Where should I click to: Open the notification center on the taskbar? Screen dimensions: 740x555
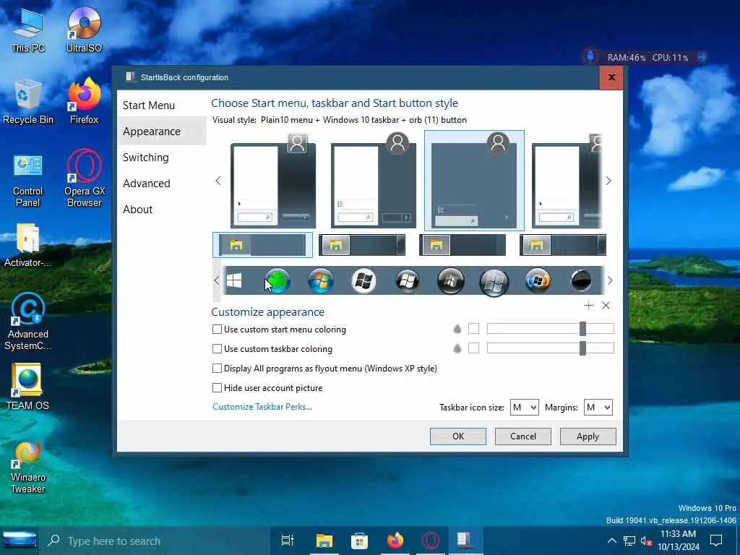tap(716, 541)
